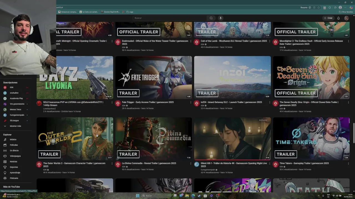The width and height of the screenshot is (355, 199).
Task: Open browser settings three-dot menu
Action: tap(346, 7)
